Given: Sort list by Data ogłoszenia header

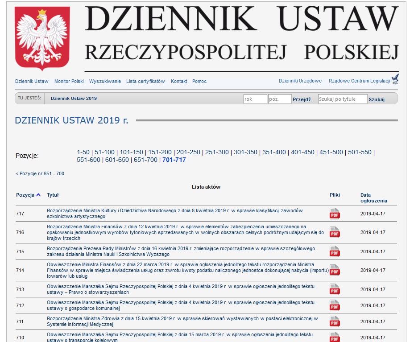Looking at the screenshot, I should click(373, 198).
